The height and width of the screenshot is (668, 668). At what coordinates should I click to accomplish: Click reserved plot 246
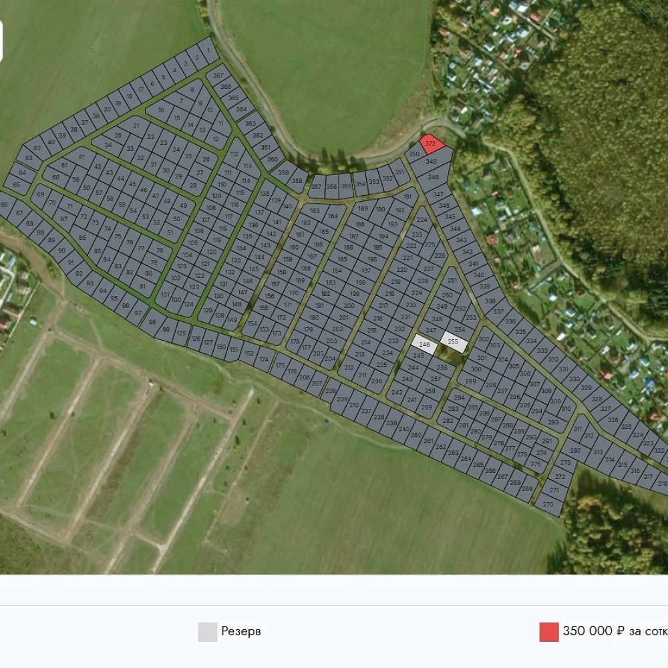click(424, 344)
